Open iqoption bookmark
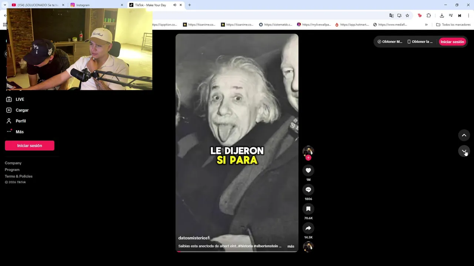 click(165, 25)
